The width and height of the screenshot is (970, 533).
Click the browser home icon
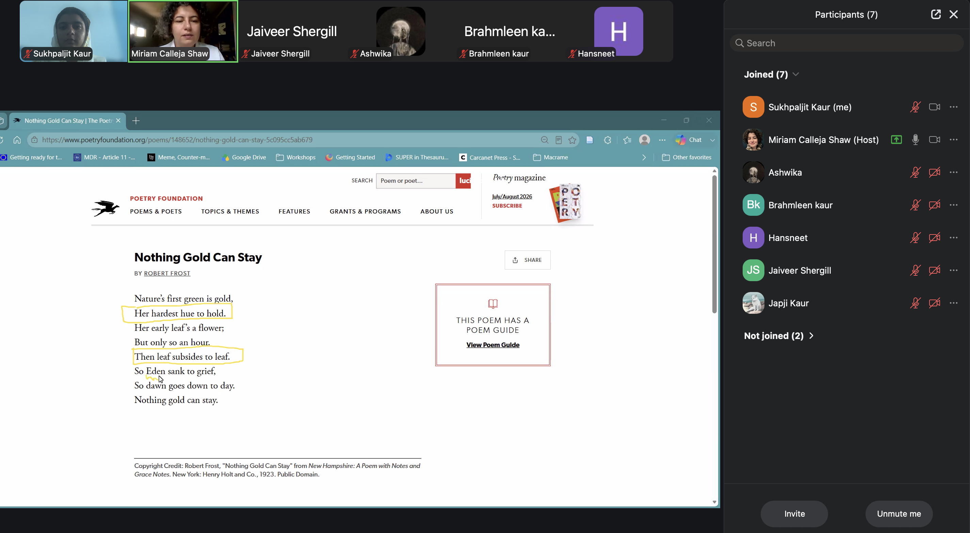click(x=17, y=140)
